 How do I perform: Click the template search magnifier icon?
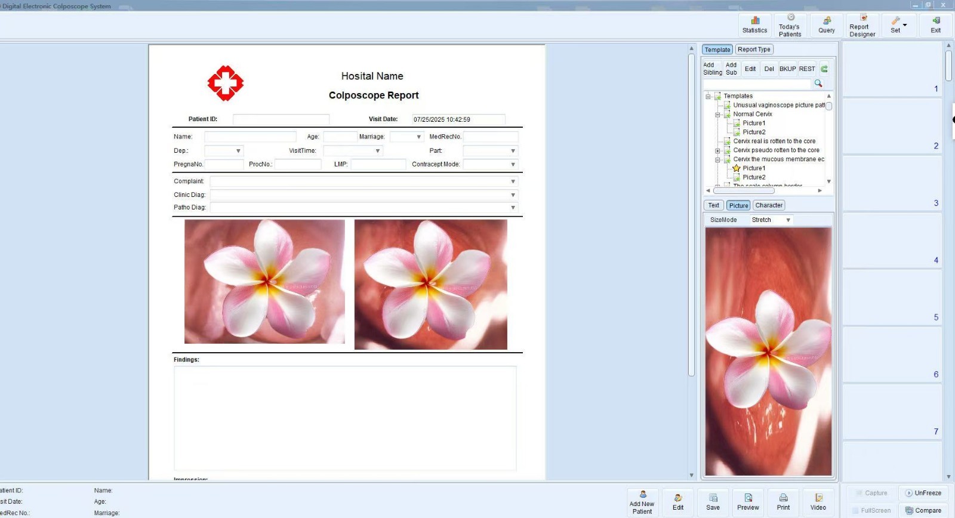(818, 84)
